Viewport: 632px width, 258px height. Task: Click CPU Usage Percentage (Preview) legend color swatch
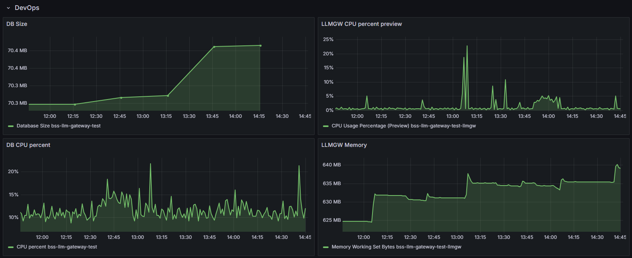[x=326, y=126]
